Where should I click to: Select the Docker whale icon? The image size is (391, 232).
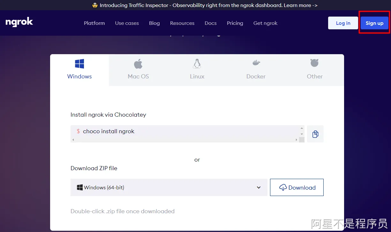pyautogui.click(x=256, y=63)
